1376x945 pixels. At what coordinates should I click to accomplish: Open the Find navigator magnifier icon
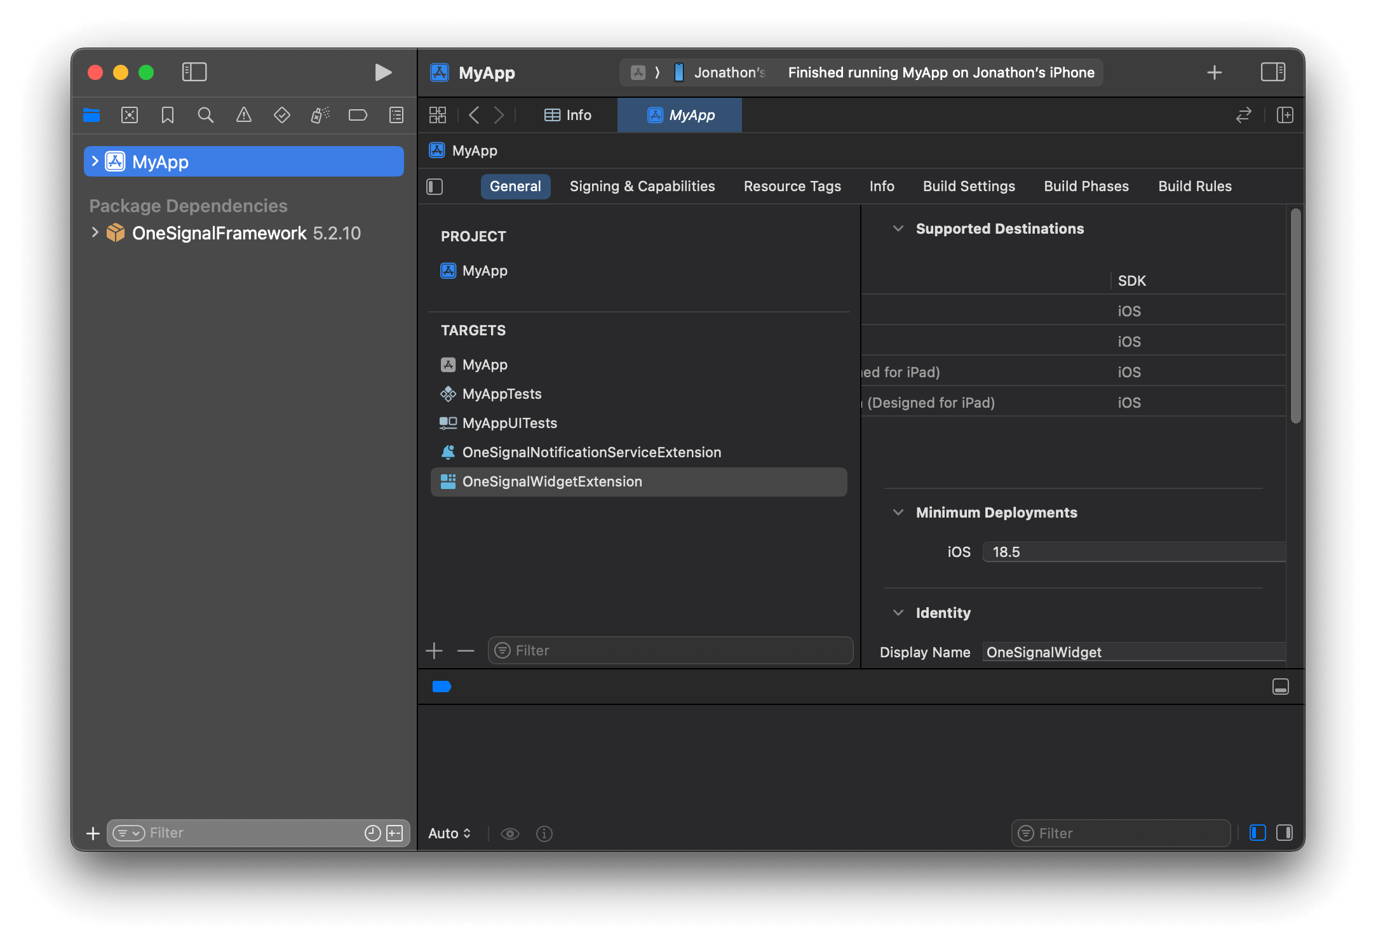[x=205, y=115]
